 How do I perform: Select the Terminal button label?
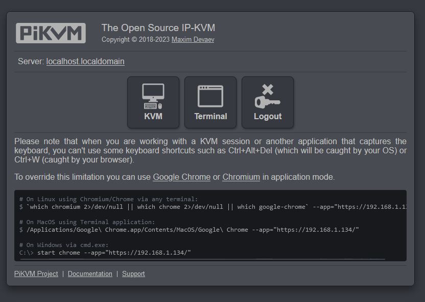pos(210,117)
